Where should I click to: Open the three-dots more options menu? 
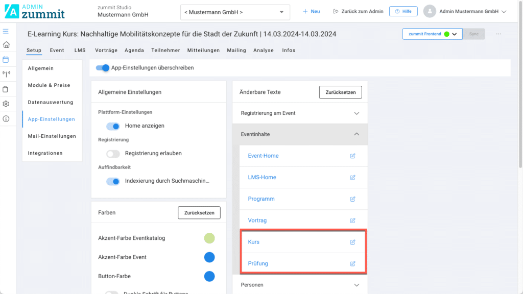[498, 34]
